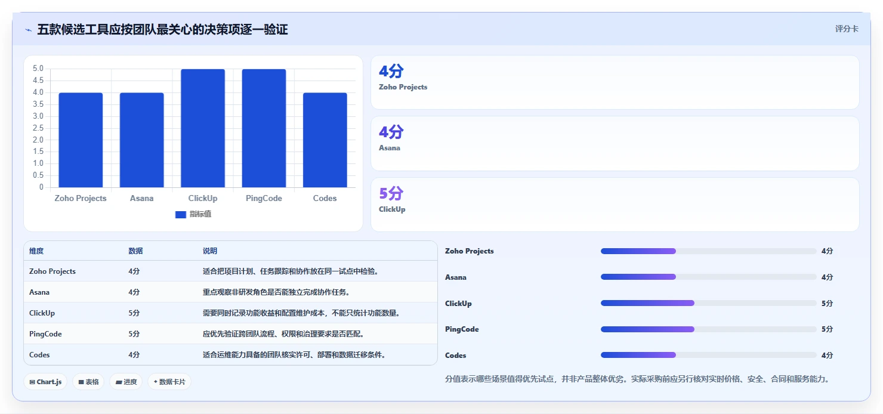Click the Chart.js tag chip
Screen dimensions: 883x414
45,382
